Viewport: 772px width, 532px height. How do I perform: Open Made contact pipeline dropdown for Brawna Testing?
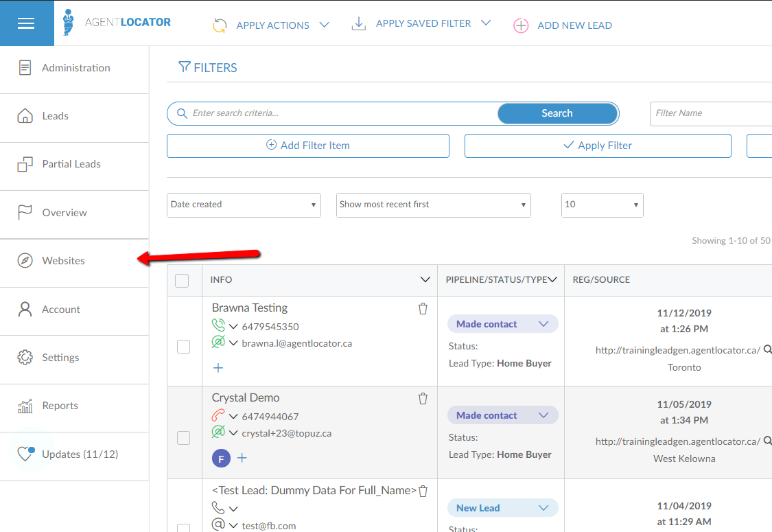click(503, 323)
